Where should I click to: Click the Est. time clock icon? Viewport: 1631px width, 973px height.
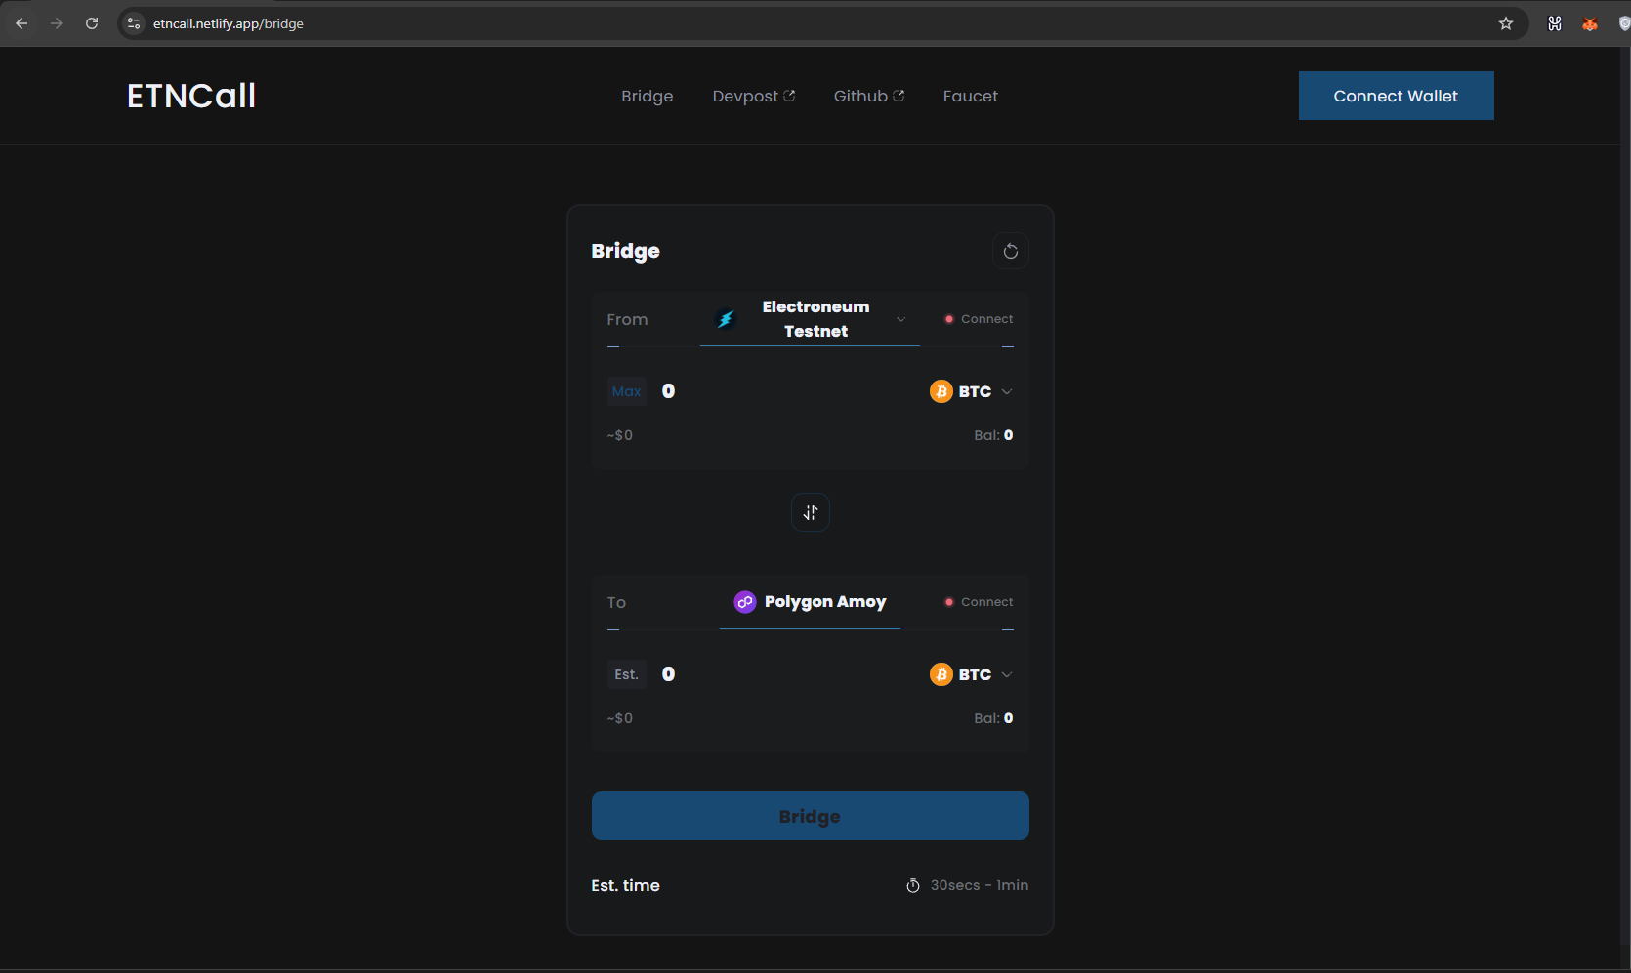click(x=913, y=885)
